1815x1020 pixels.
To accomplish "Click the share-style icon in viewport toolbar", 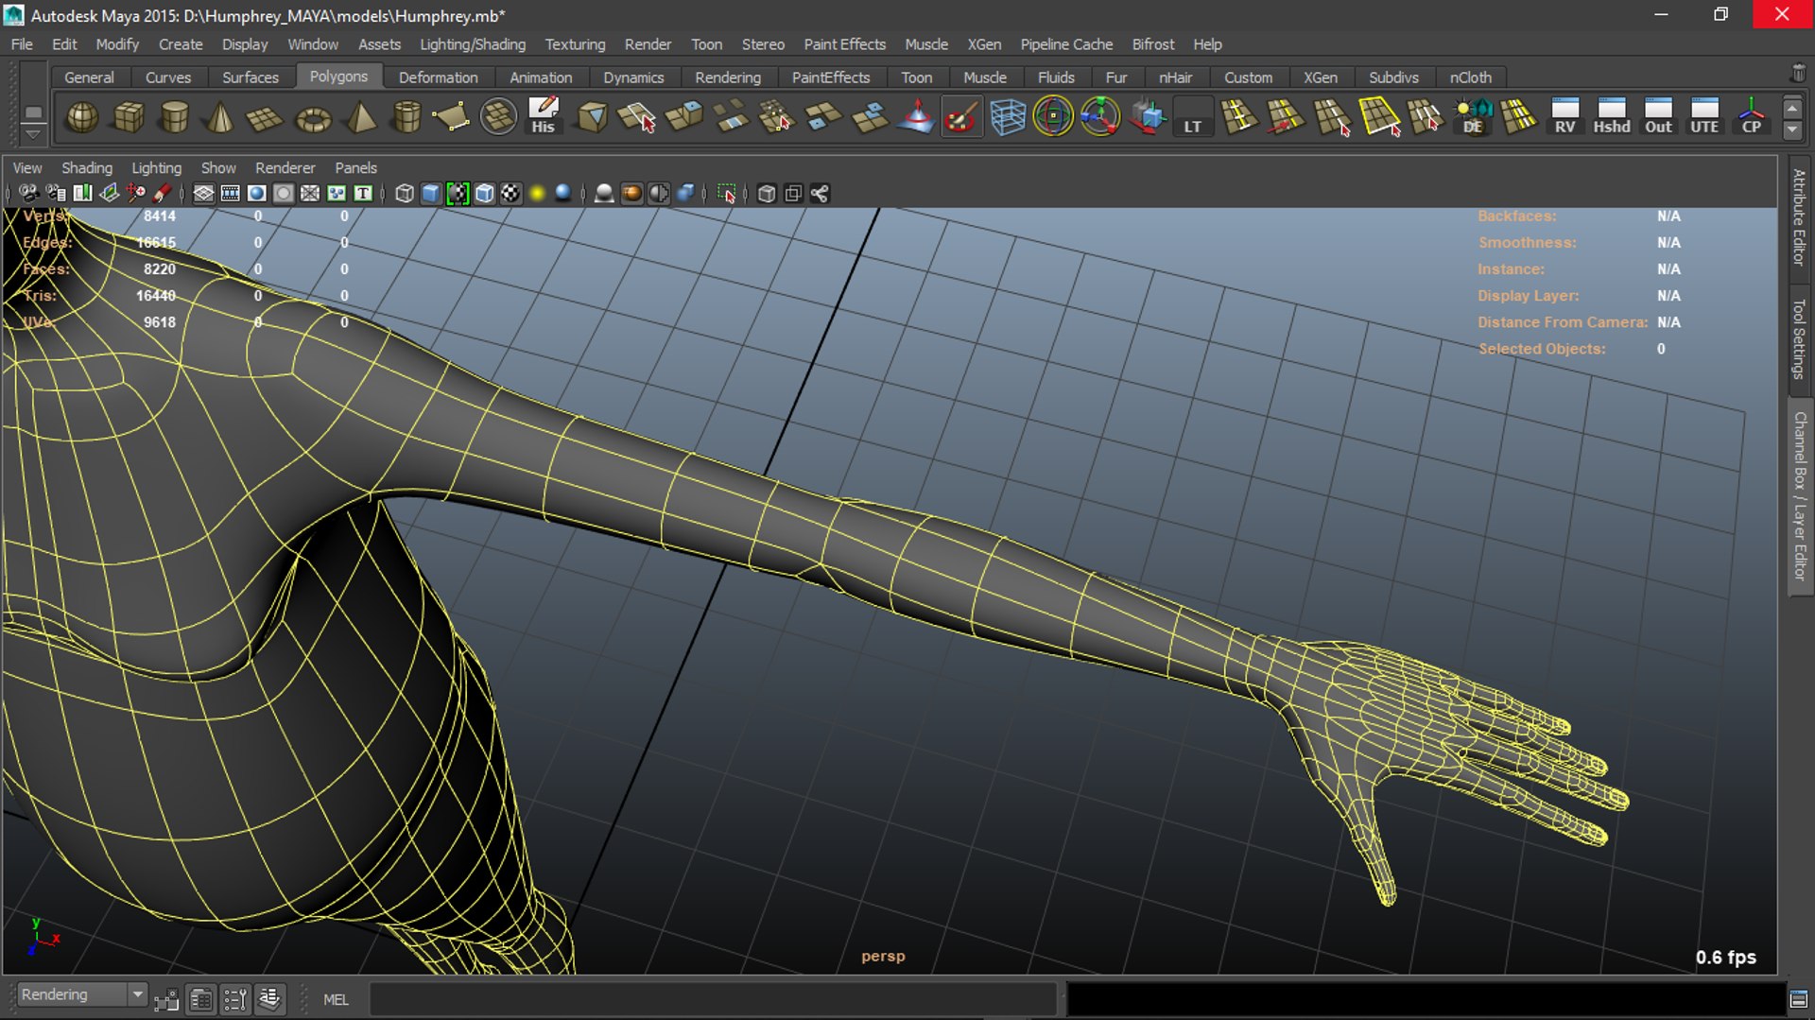I will pyautogui.click(x=820, y=194).
